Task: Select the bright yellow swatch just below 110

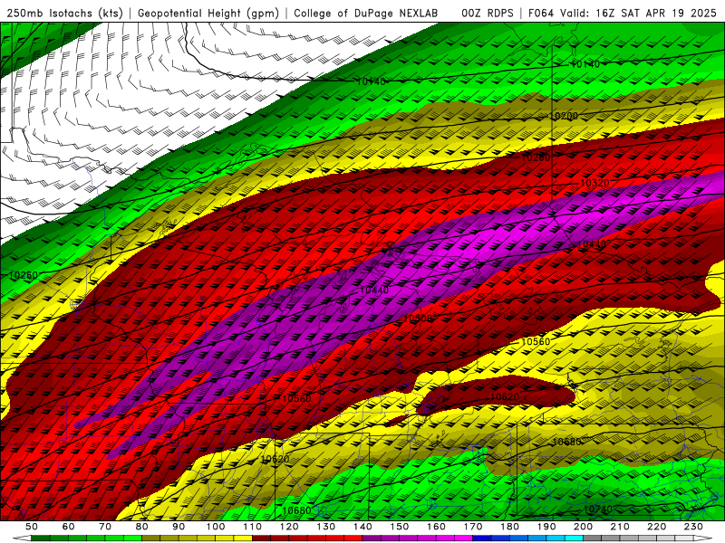Action: [x=243, y=538]
